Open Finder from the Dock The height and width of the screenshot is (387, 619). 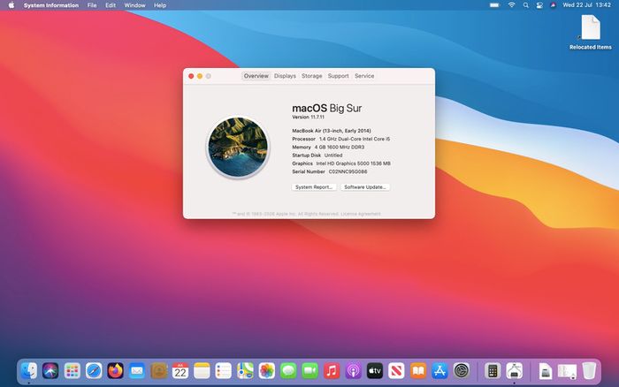(29, 371)
